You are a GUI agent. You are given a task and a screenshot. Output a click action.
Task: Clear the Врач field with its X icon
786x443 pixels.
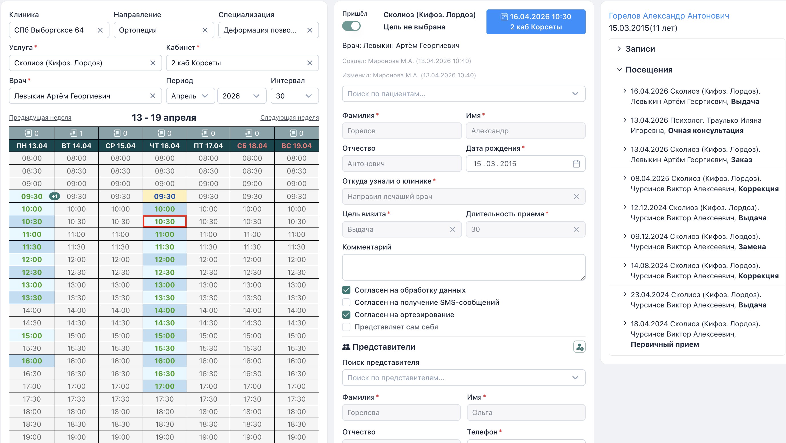(153, 96)
